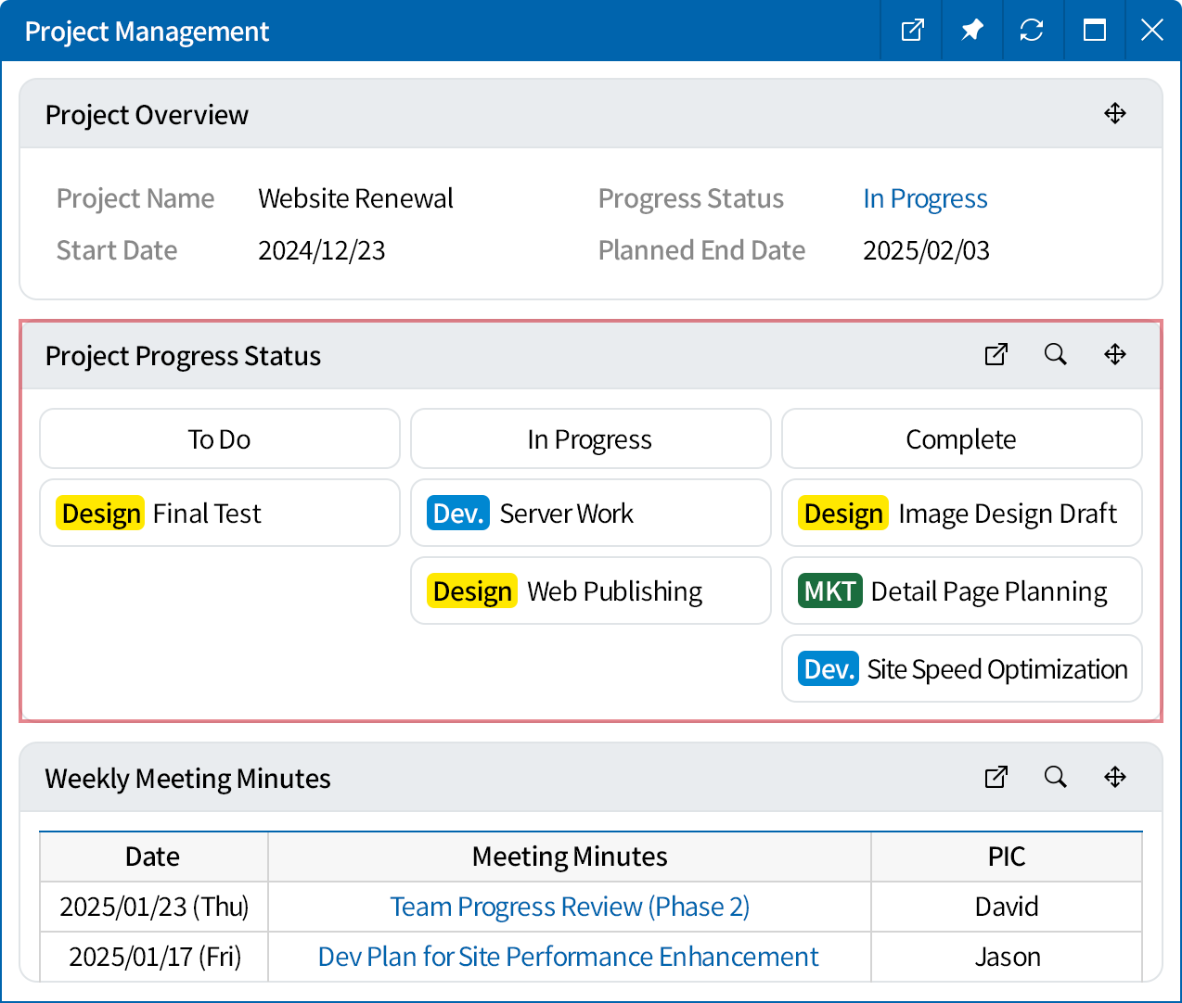
Task: Select the Site Speed Optimization card
Action: 961,668
